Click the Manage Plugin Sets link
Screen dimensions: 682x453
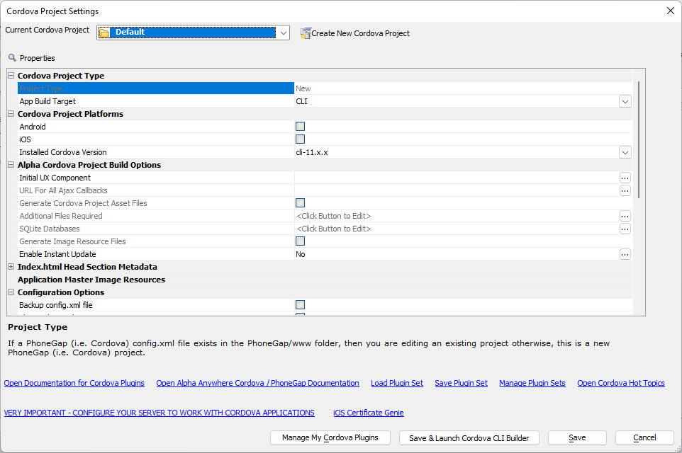[532, 383]
